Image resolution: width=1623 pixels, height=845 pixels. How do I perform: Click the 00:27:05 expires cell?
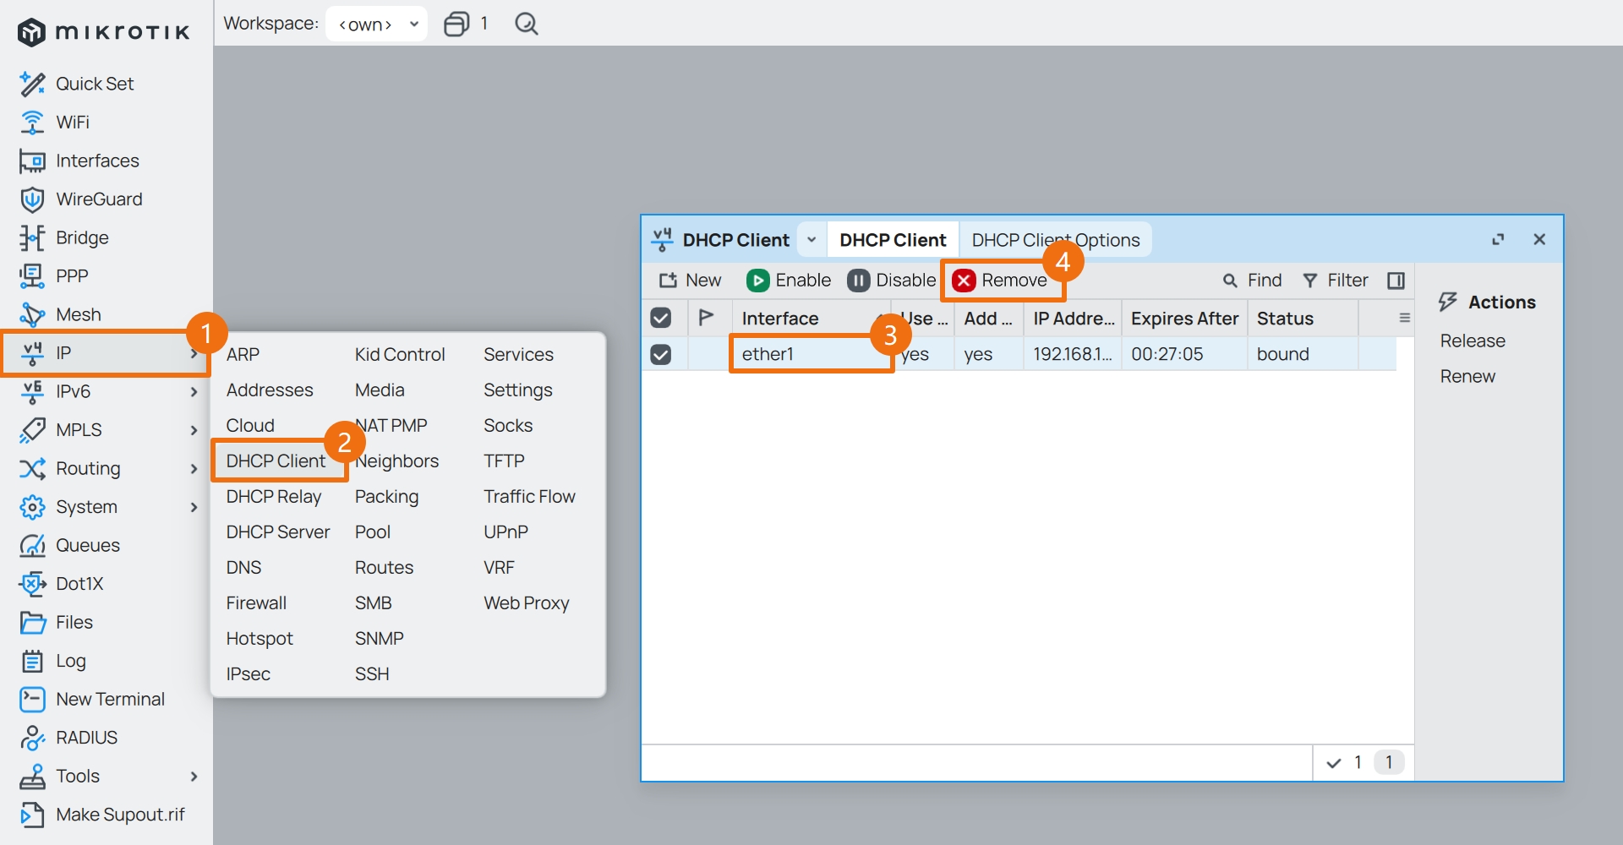point(1184,354)
